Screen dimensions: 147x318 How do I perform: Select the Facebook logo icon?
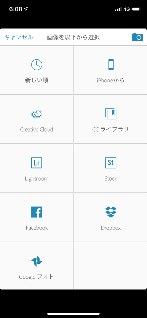point(37,212)
